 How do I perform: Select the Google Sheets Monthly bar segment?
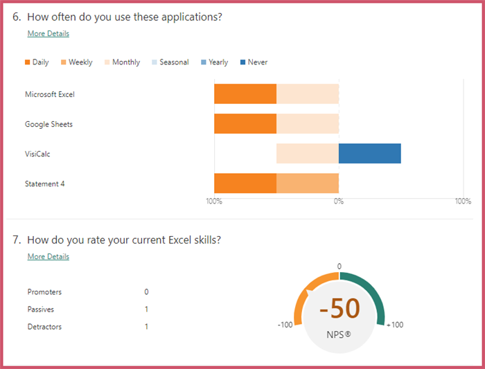pyautogui.click(x=308, y=124)
